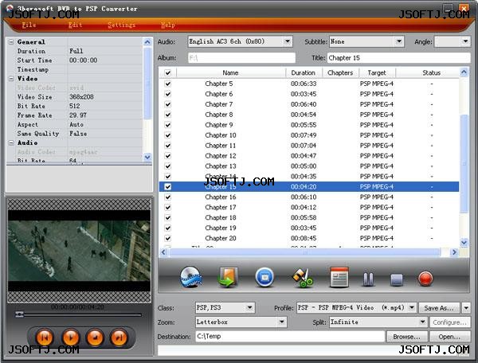This screenshot has height=363, width=478.
Task: Toggle the select-all header checkbox
Action: point(167,72)
